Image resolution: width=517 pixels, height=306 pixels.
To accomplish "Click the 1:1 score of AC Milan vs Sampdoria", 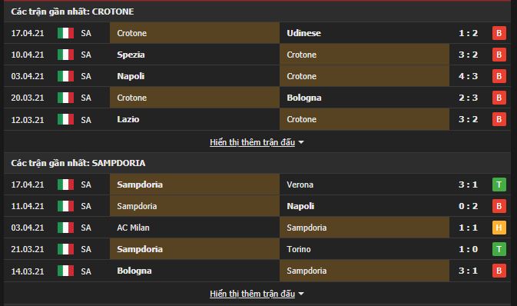I will point(468,228).
